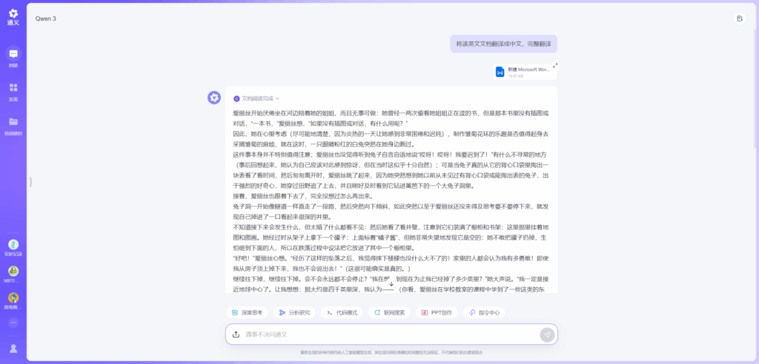Select 分析研究 analysis mode
The height and width of the screenshot is (364, 759).
click(x=294, y=313)
